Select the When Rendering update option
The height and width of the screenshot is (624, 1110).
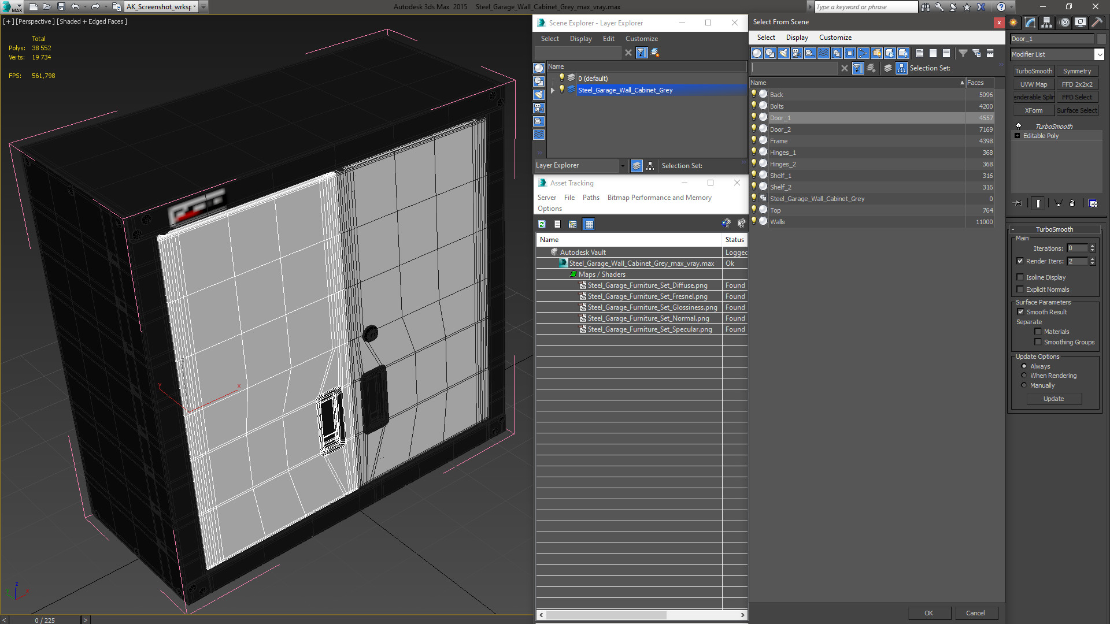coord(1024,376)
